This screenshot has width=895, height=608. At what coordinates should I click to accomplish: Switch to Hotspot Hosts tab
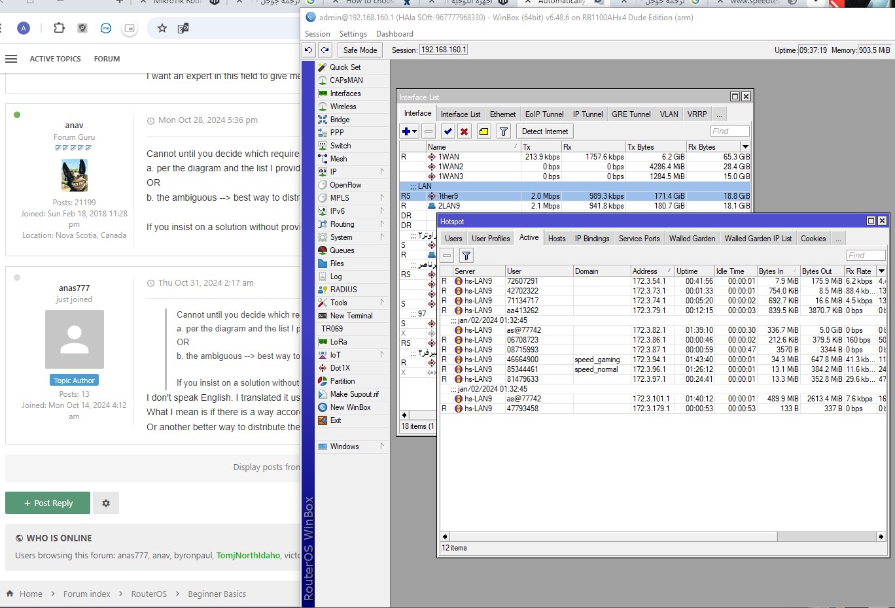557,239
